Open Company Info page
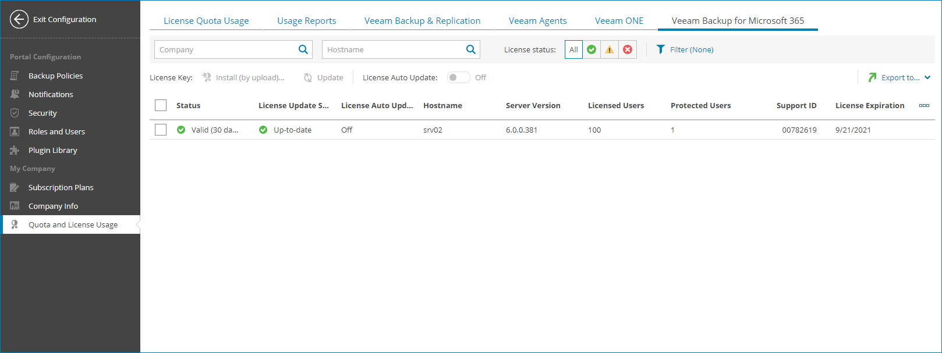Screen dimensions: 942x353 pyautogui.click(x=53, y=206)
